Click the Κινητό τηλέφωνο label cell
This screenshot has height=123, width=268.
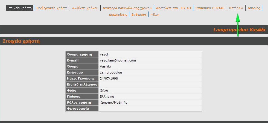(x=82, y=84)
